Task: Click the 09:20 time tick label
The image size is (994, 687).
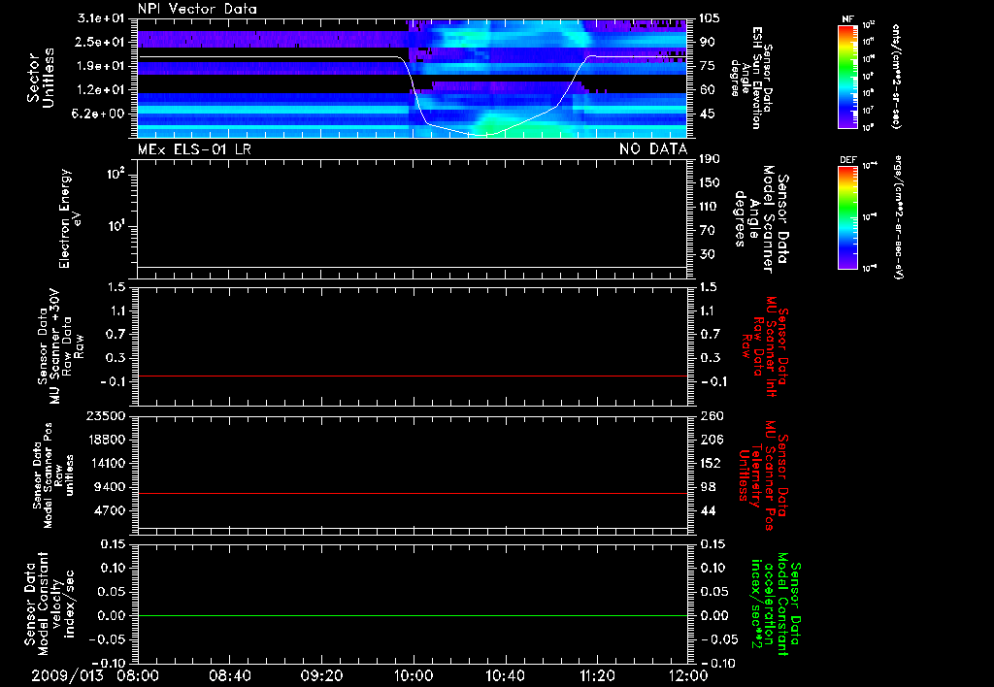Action: point(321,675)
